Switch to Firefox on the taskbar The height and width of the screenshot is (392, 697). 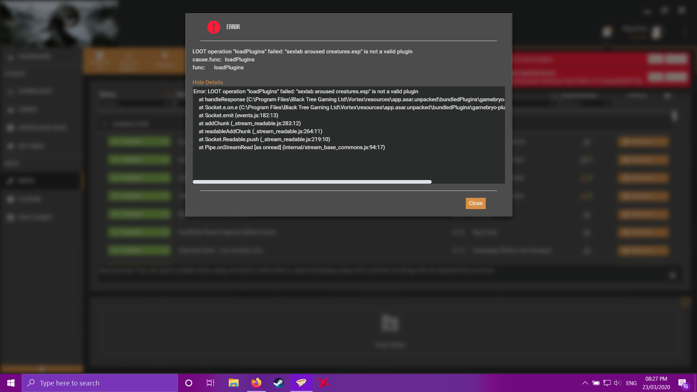(x=256, y=383)
